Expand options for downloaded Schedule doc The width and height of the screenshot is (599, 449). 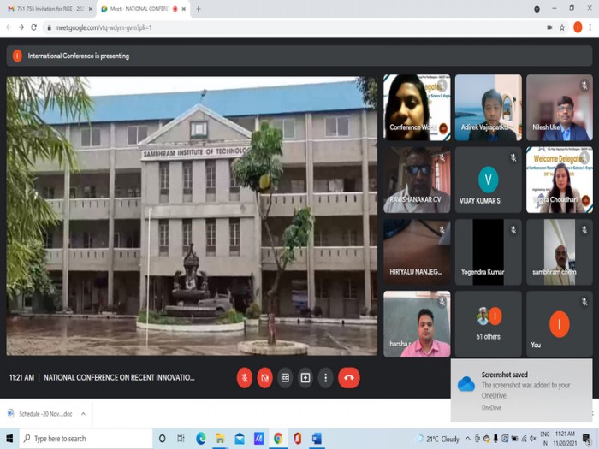(x=83, y=414)
